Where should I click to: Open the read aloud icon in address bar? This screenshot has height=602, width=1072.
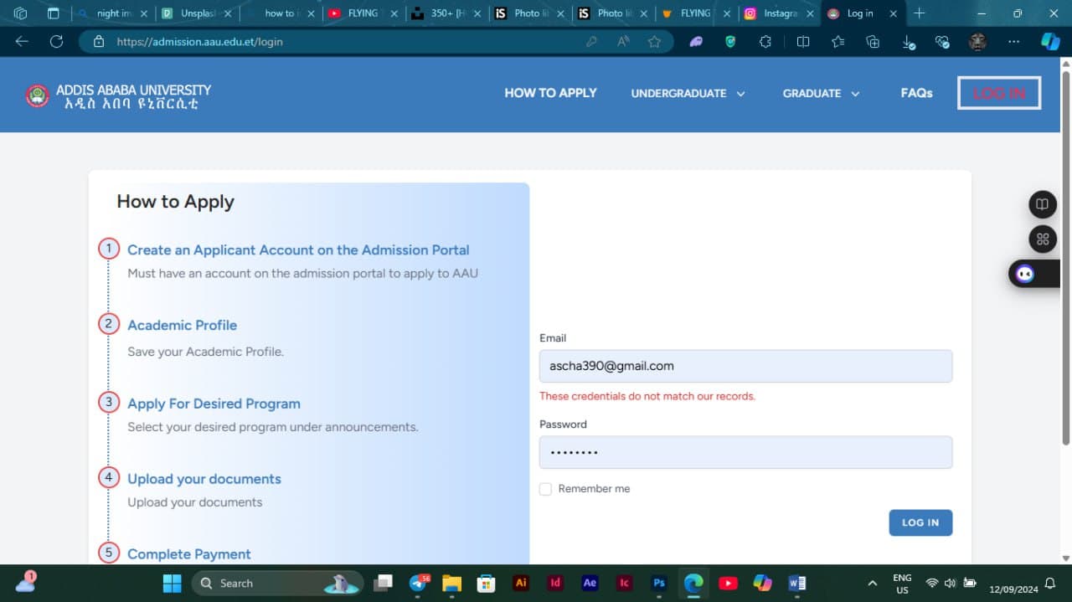(x=623, y=42)
